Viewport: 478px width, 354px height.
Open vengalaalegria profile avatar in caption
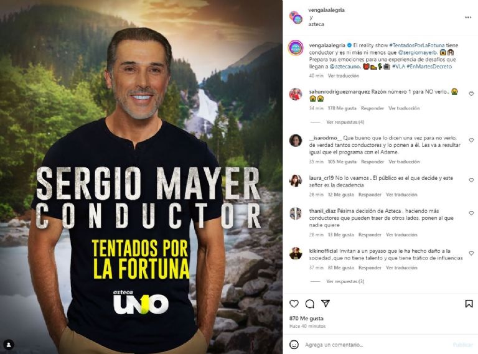tap(296, 48)
